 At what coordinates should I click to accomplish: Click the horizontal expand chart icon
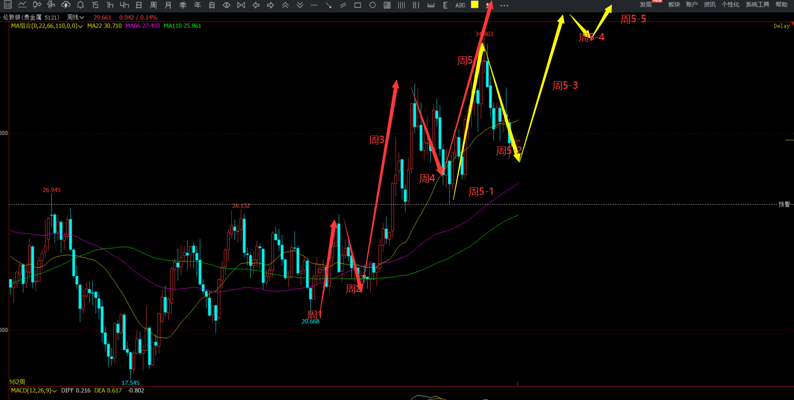tap(227, 5)
